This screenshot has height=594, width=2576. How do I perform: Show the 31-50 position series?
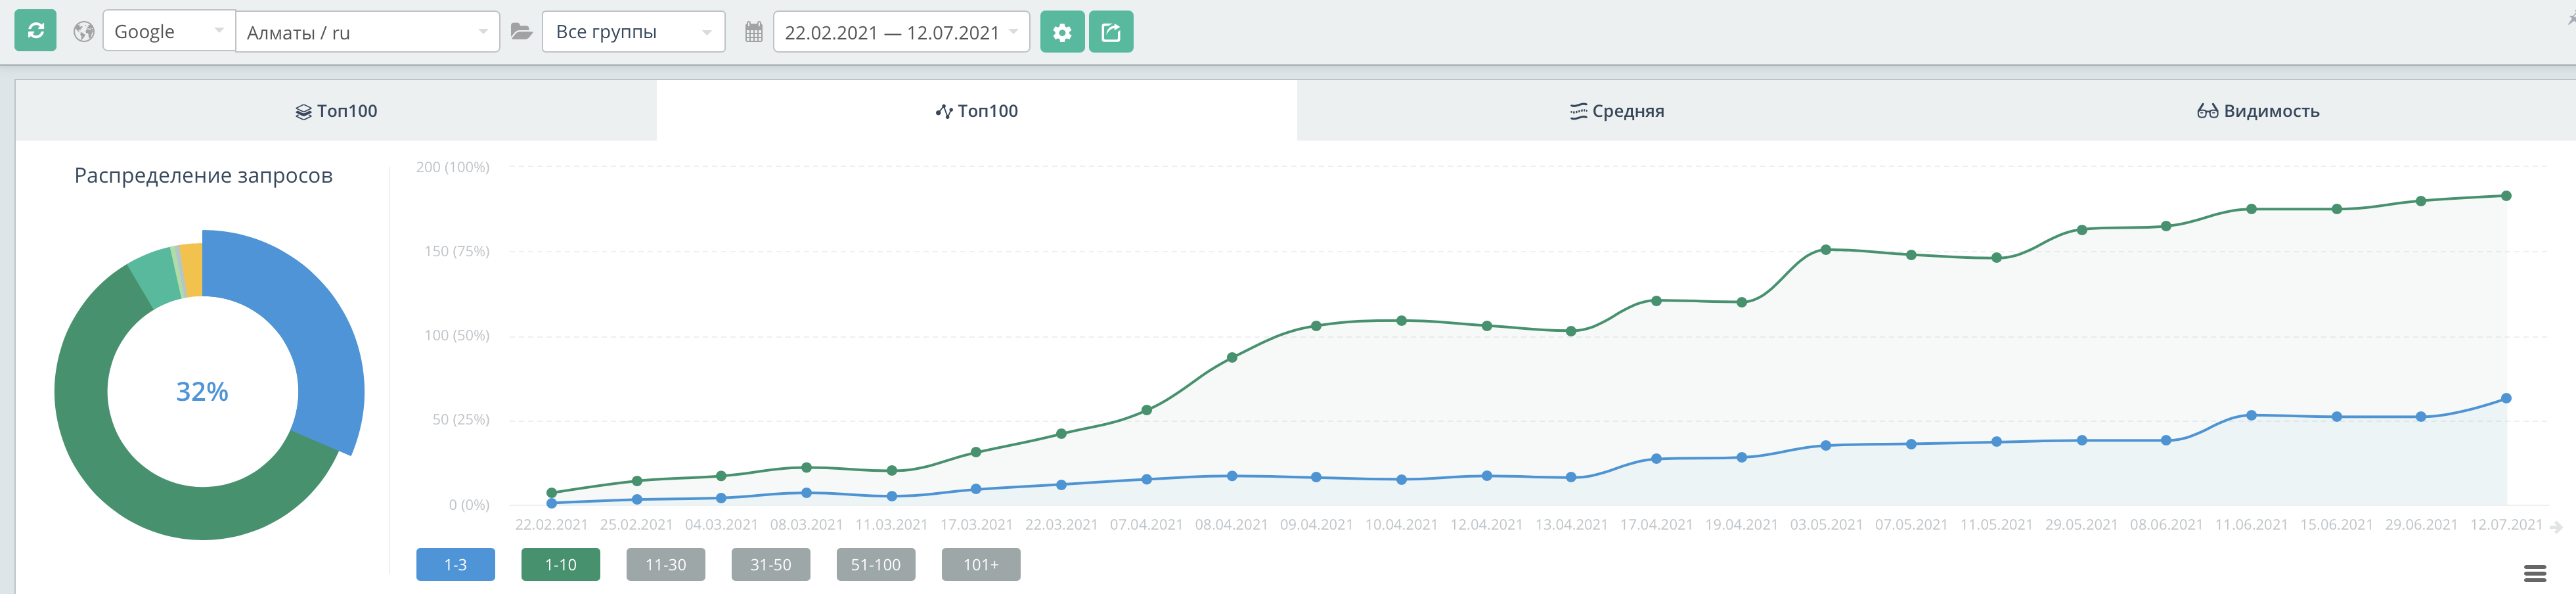coord(770,565)
